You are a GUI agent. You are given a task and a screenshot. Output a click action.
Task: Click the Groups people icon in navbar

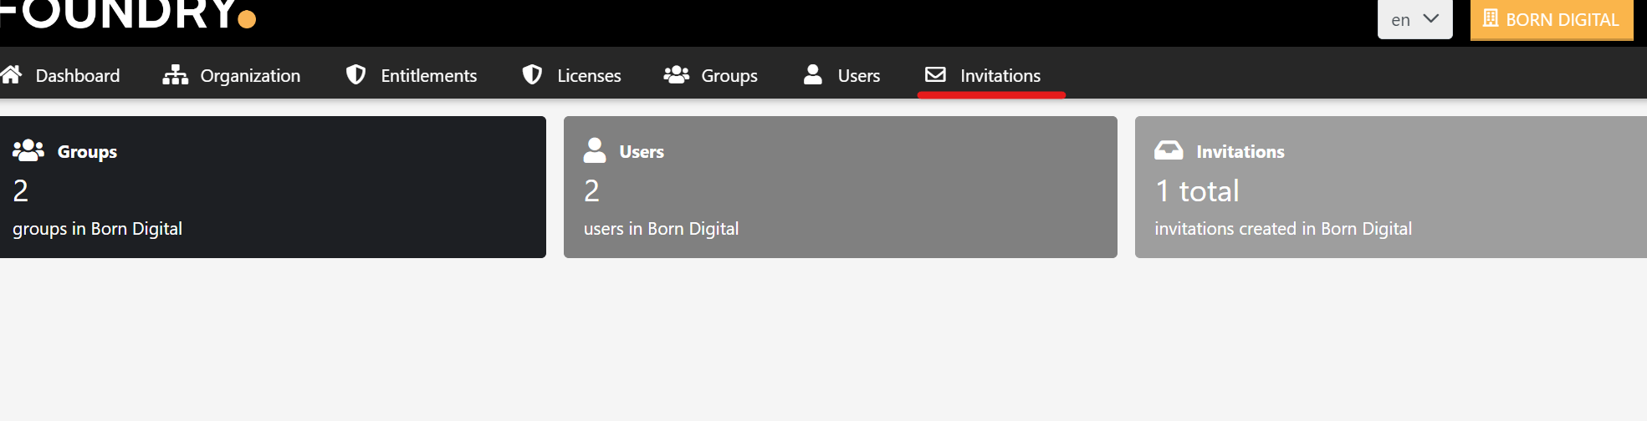[676, 75]
